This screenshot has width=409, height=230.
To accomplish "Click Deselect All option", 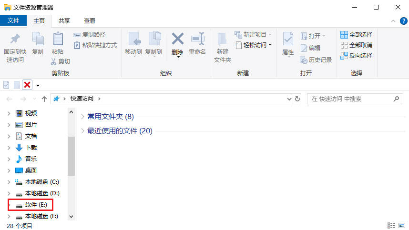I will click(356, 45).
